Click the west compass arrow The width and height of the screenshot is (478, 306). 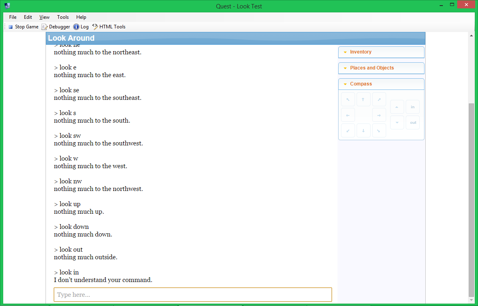[348, 115]
